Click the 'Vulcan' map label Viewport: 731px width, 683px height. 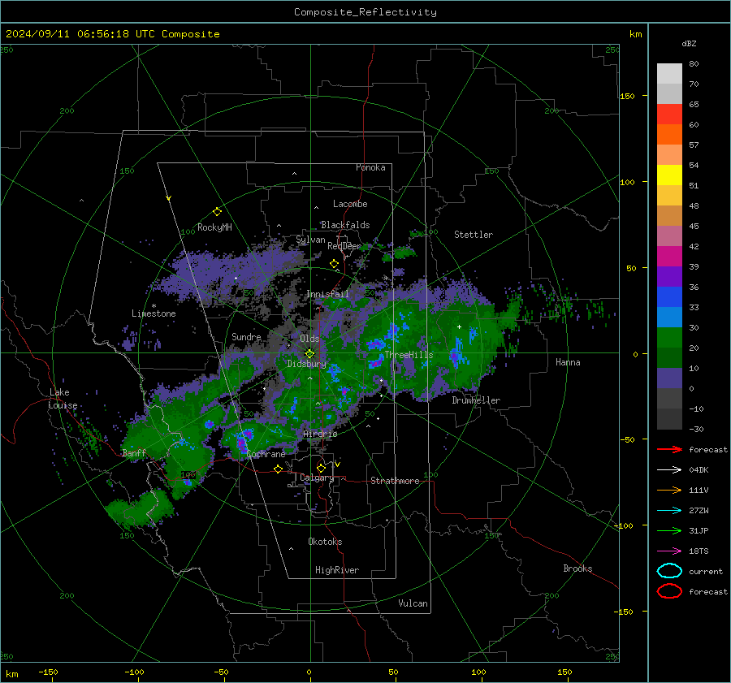[413, 603]
